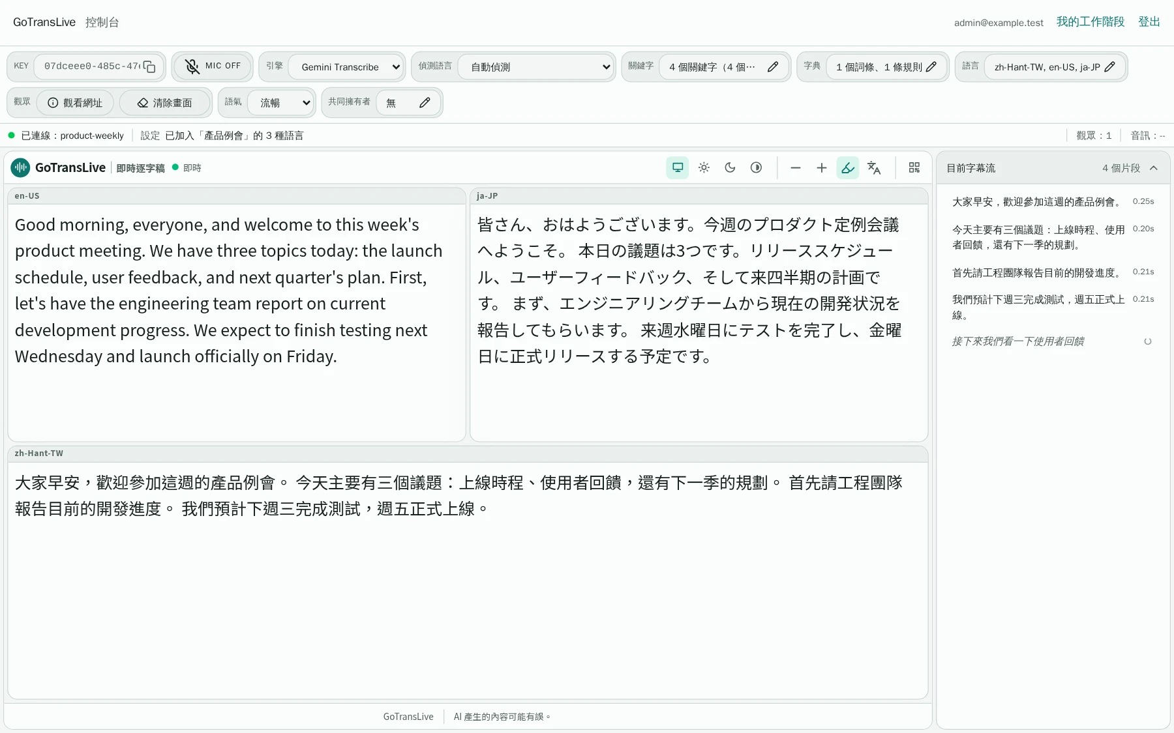Click the 已連線：product-weekly status
Image resolution: width=1174 pixels, height=733 pixels.
(x=72, y=136)
